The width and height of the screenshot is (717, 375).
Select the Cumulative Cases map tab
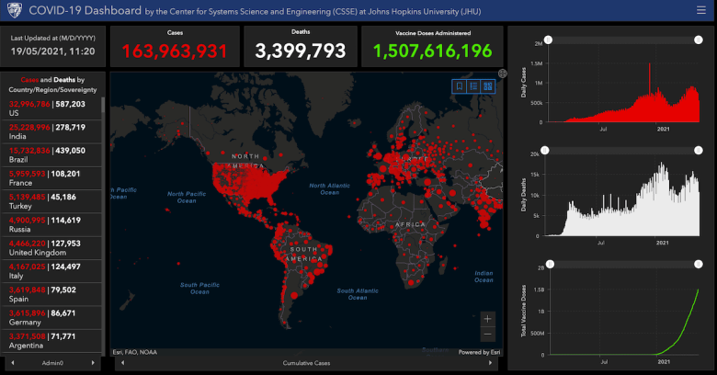[306, 363]
